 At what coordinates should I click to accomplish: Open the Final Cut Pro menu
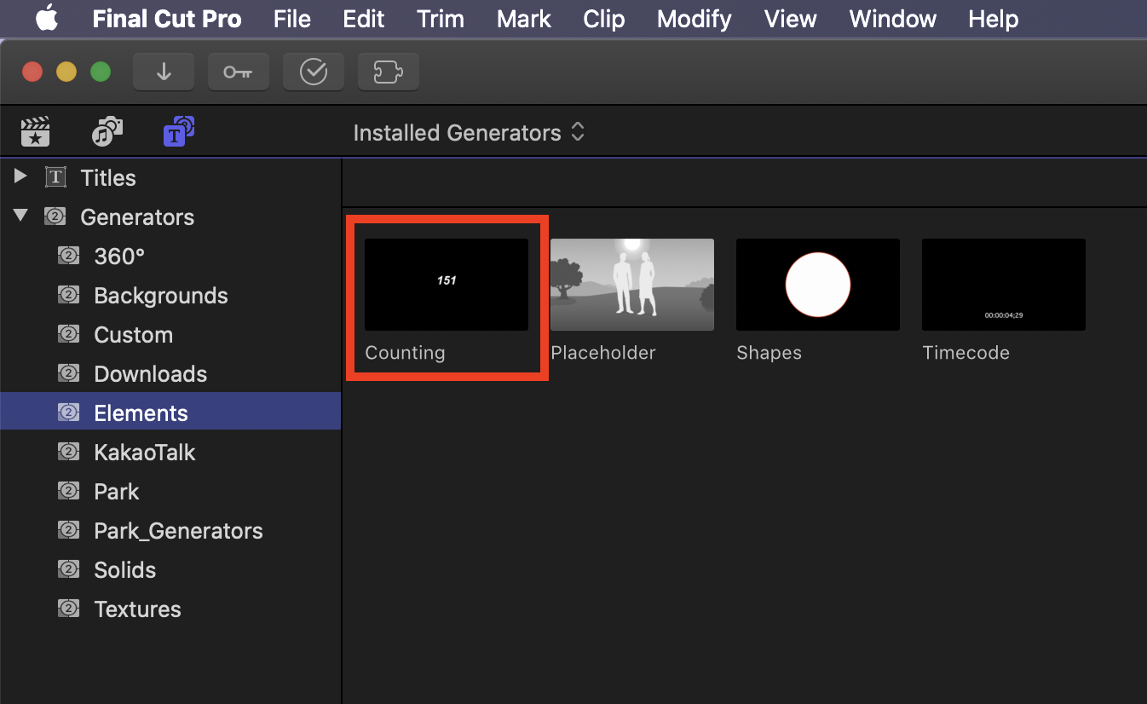(167, 18)
